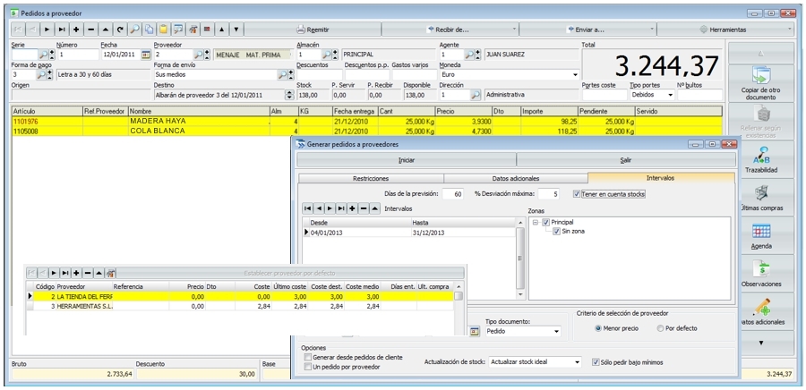Click the Salir button
The height and width of the screenshot is (390, 806).
tap(626, 159)
